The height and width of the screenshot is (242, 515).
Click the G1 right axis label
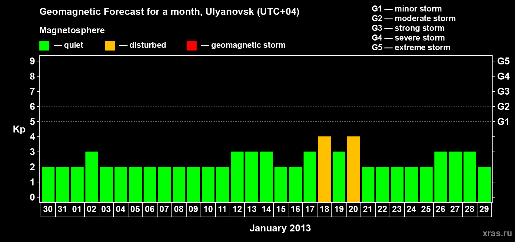pos(503,122)
